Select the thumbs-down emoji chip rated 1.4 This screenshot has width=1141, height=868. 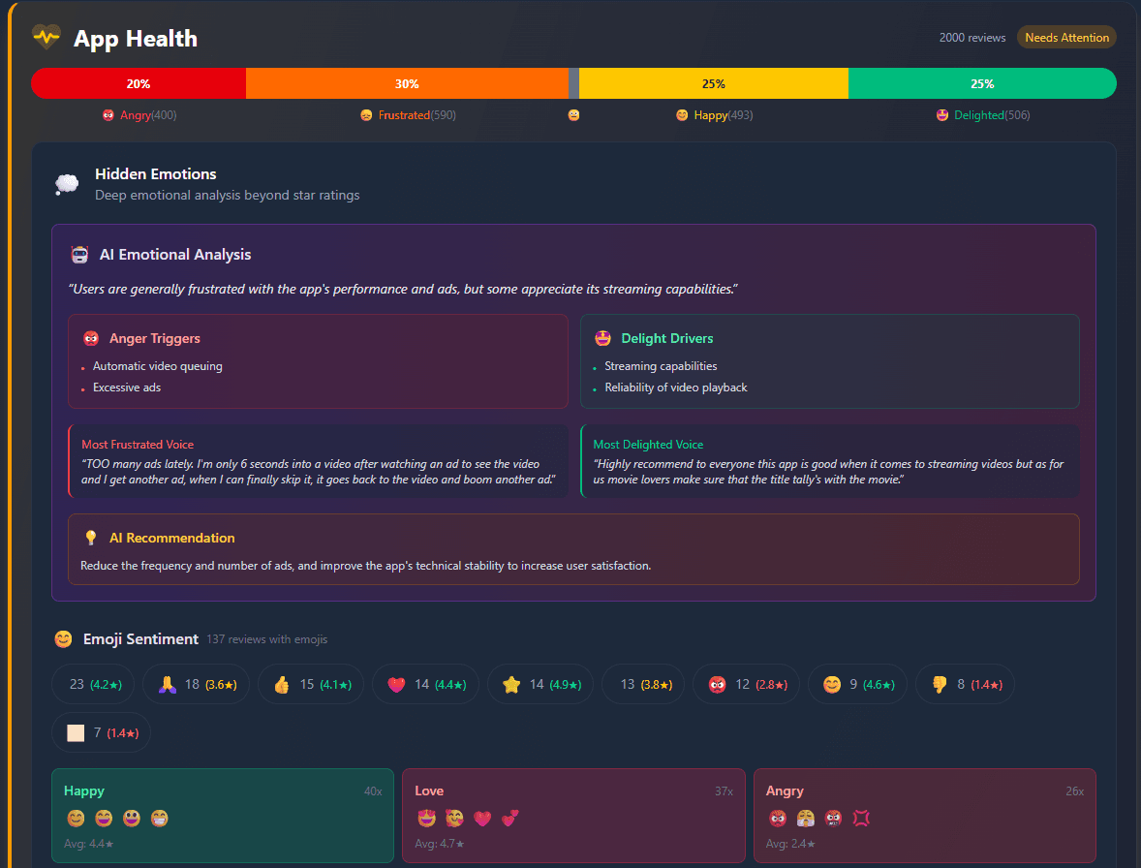[965, 684]
